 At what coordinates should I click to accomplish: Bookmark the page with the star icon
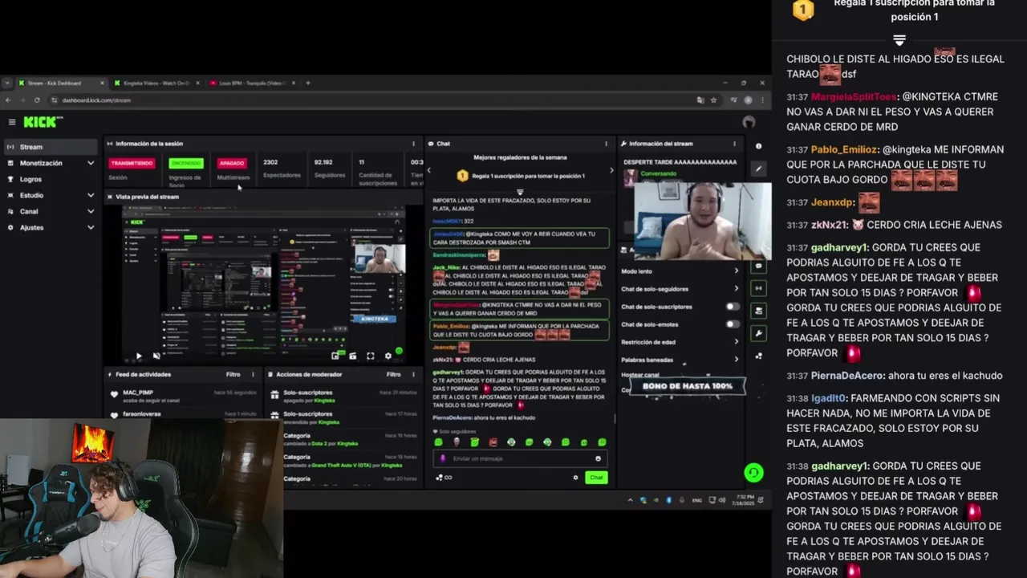(712, 100)
